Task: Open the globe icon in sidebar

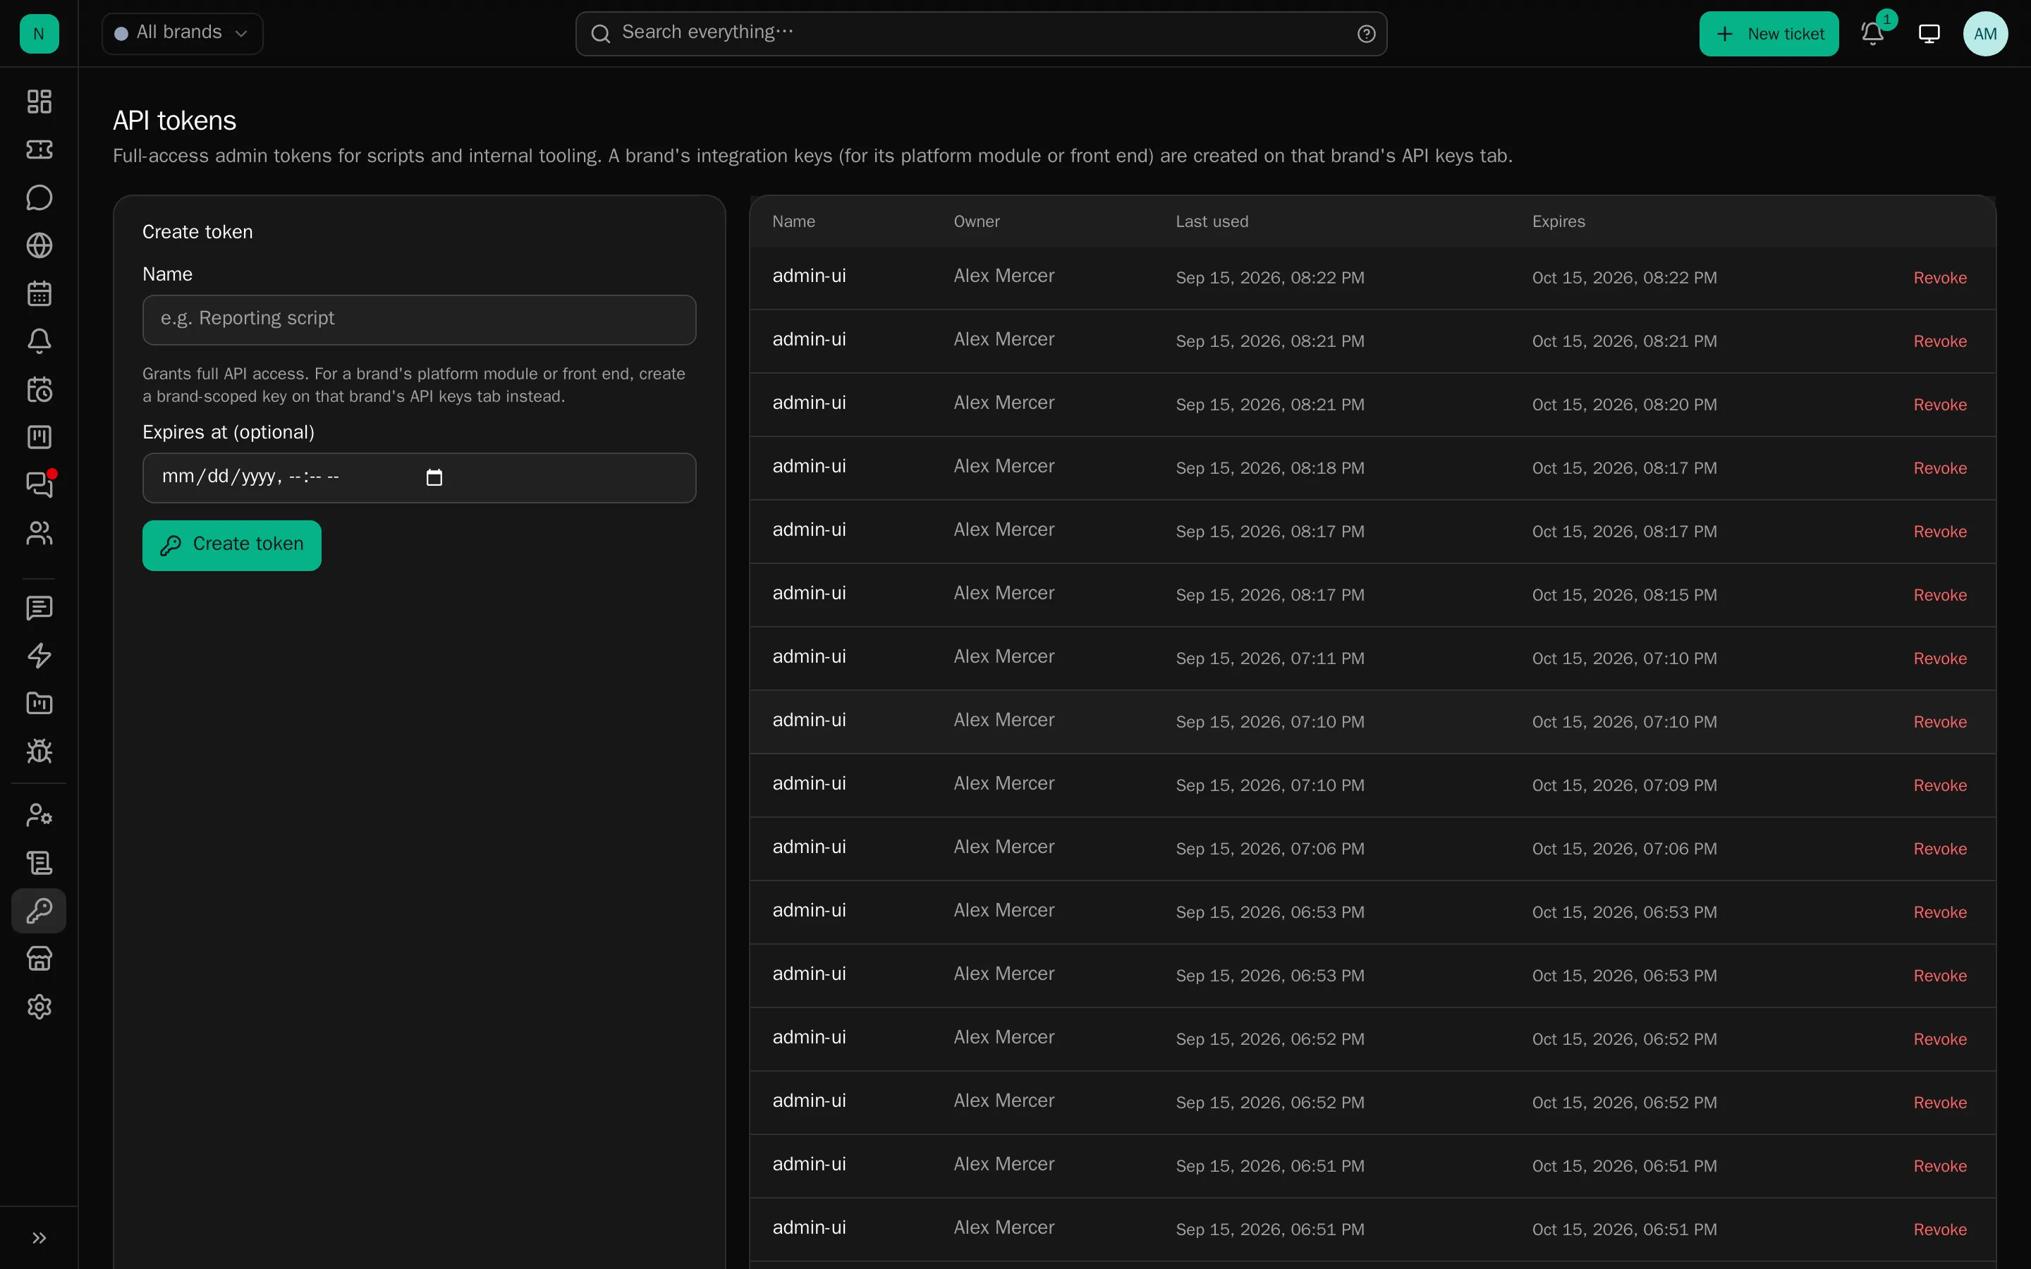Action: click(39, 245)
